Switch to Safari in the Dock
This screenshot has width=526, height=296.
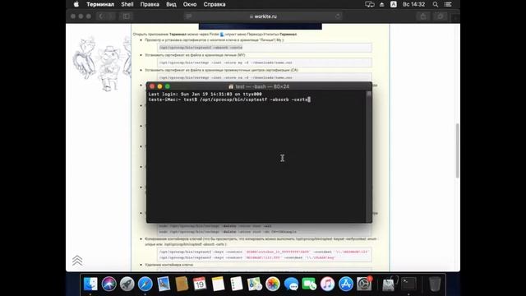(145, 284)
